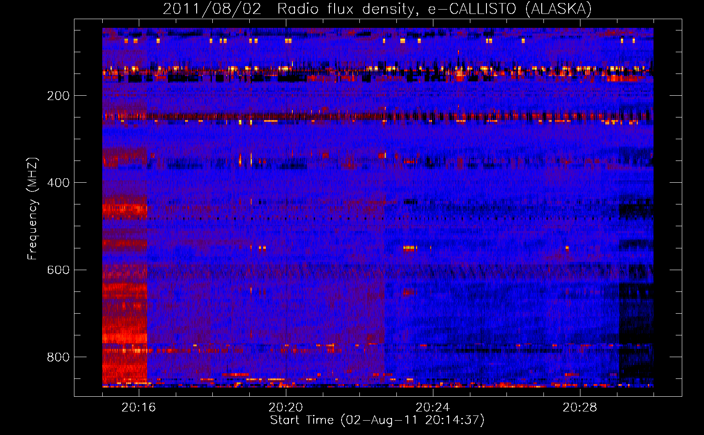Click the 800 frequency tick label
This screenshot has width=704, height=435.
tap(58, 357)
